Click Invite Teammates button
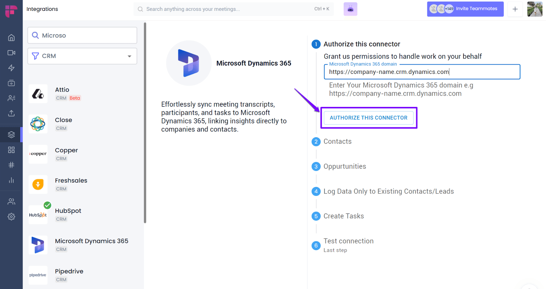 pos(465,9)
